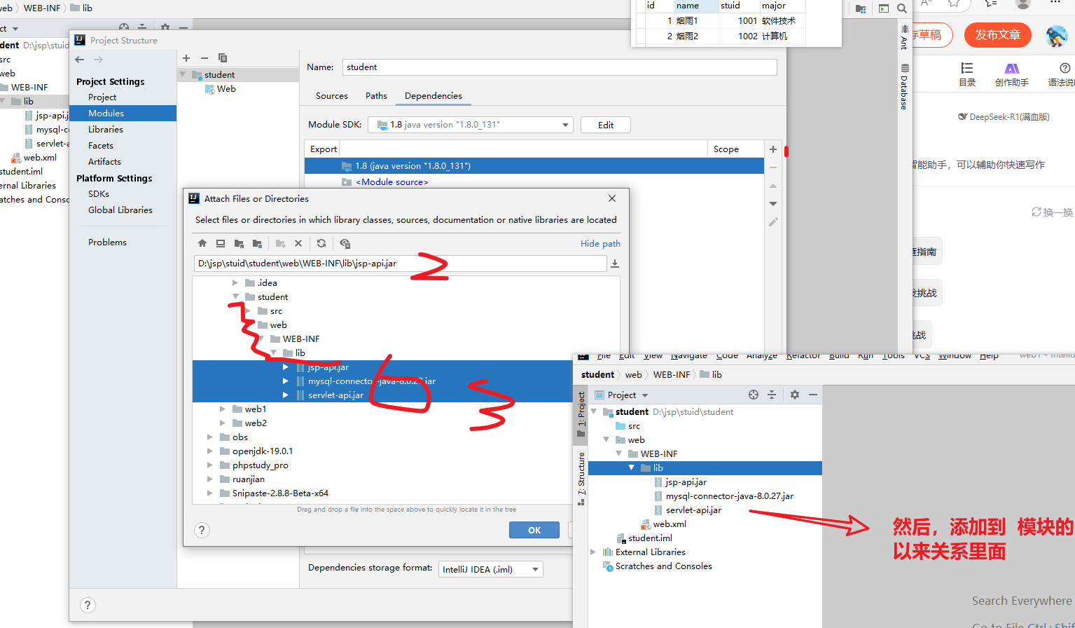Collapse the student folder in Attach Files tree
This screenshot has height=628, width=1075.
coord(236,296)
